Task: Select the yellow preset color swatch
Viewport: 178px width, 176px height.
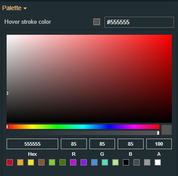Action: (x=31, y=162)
